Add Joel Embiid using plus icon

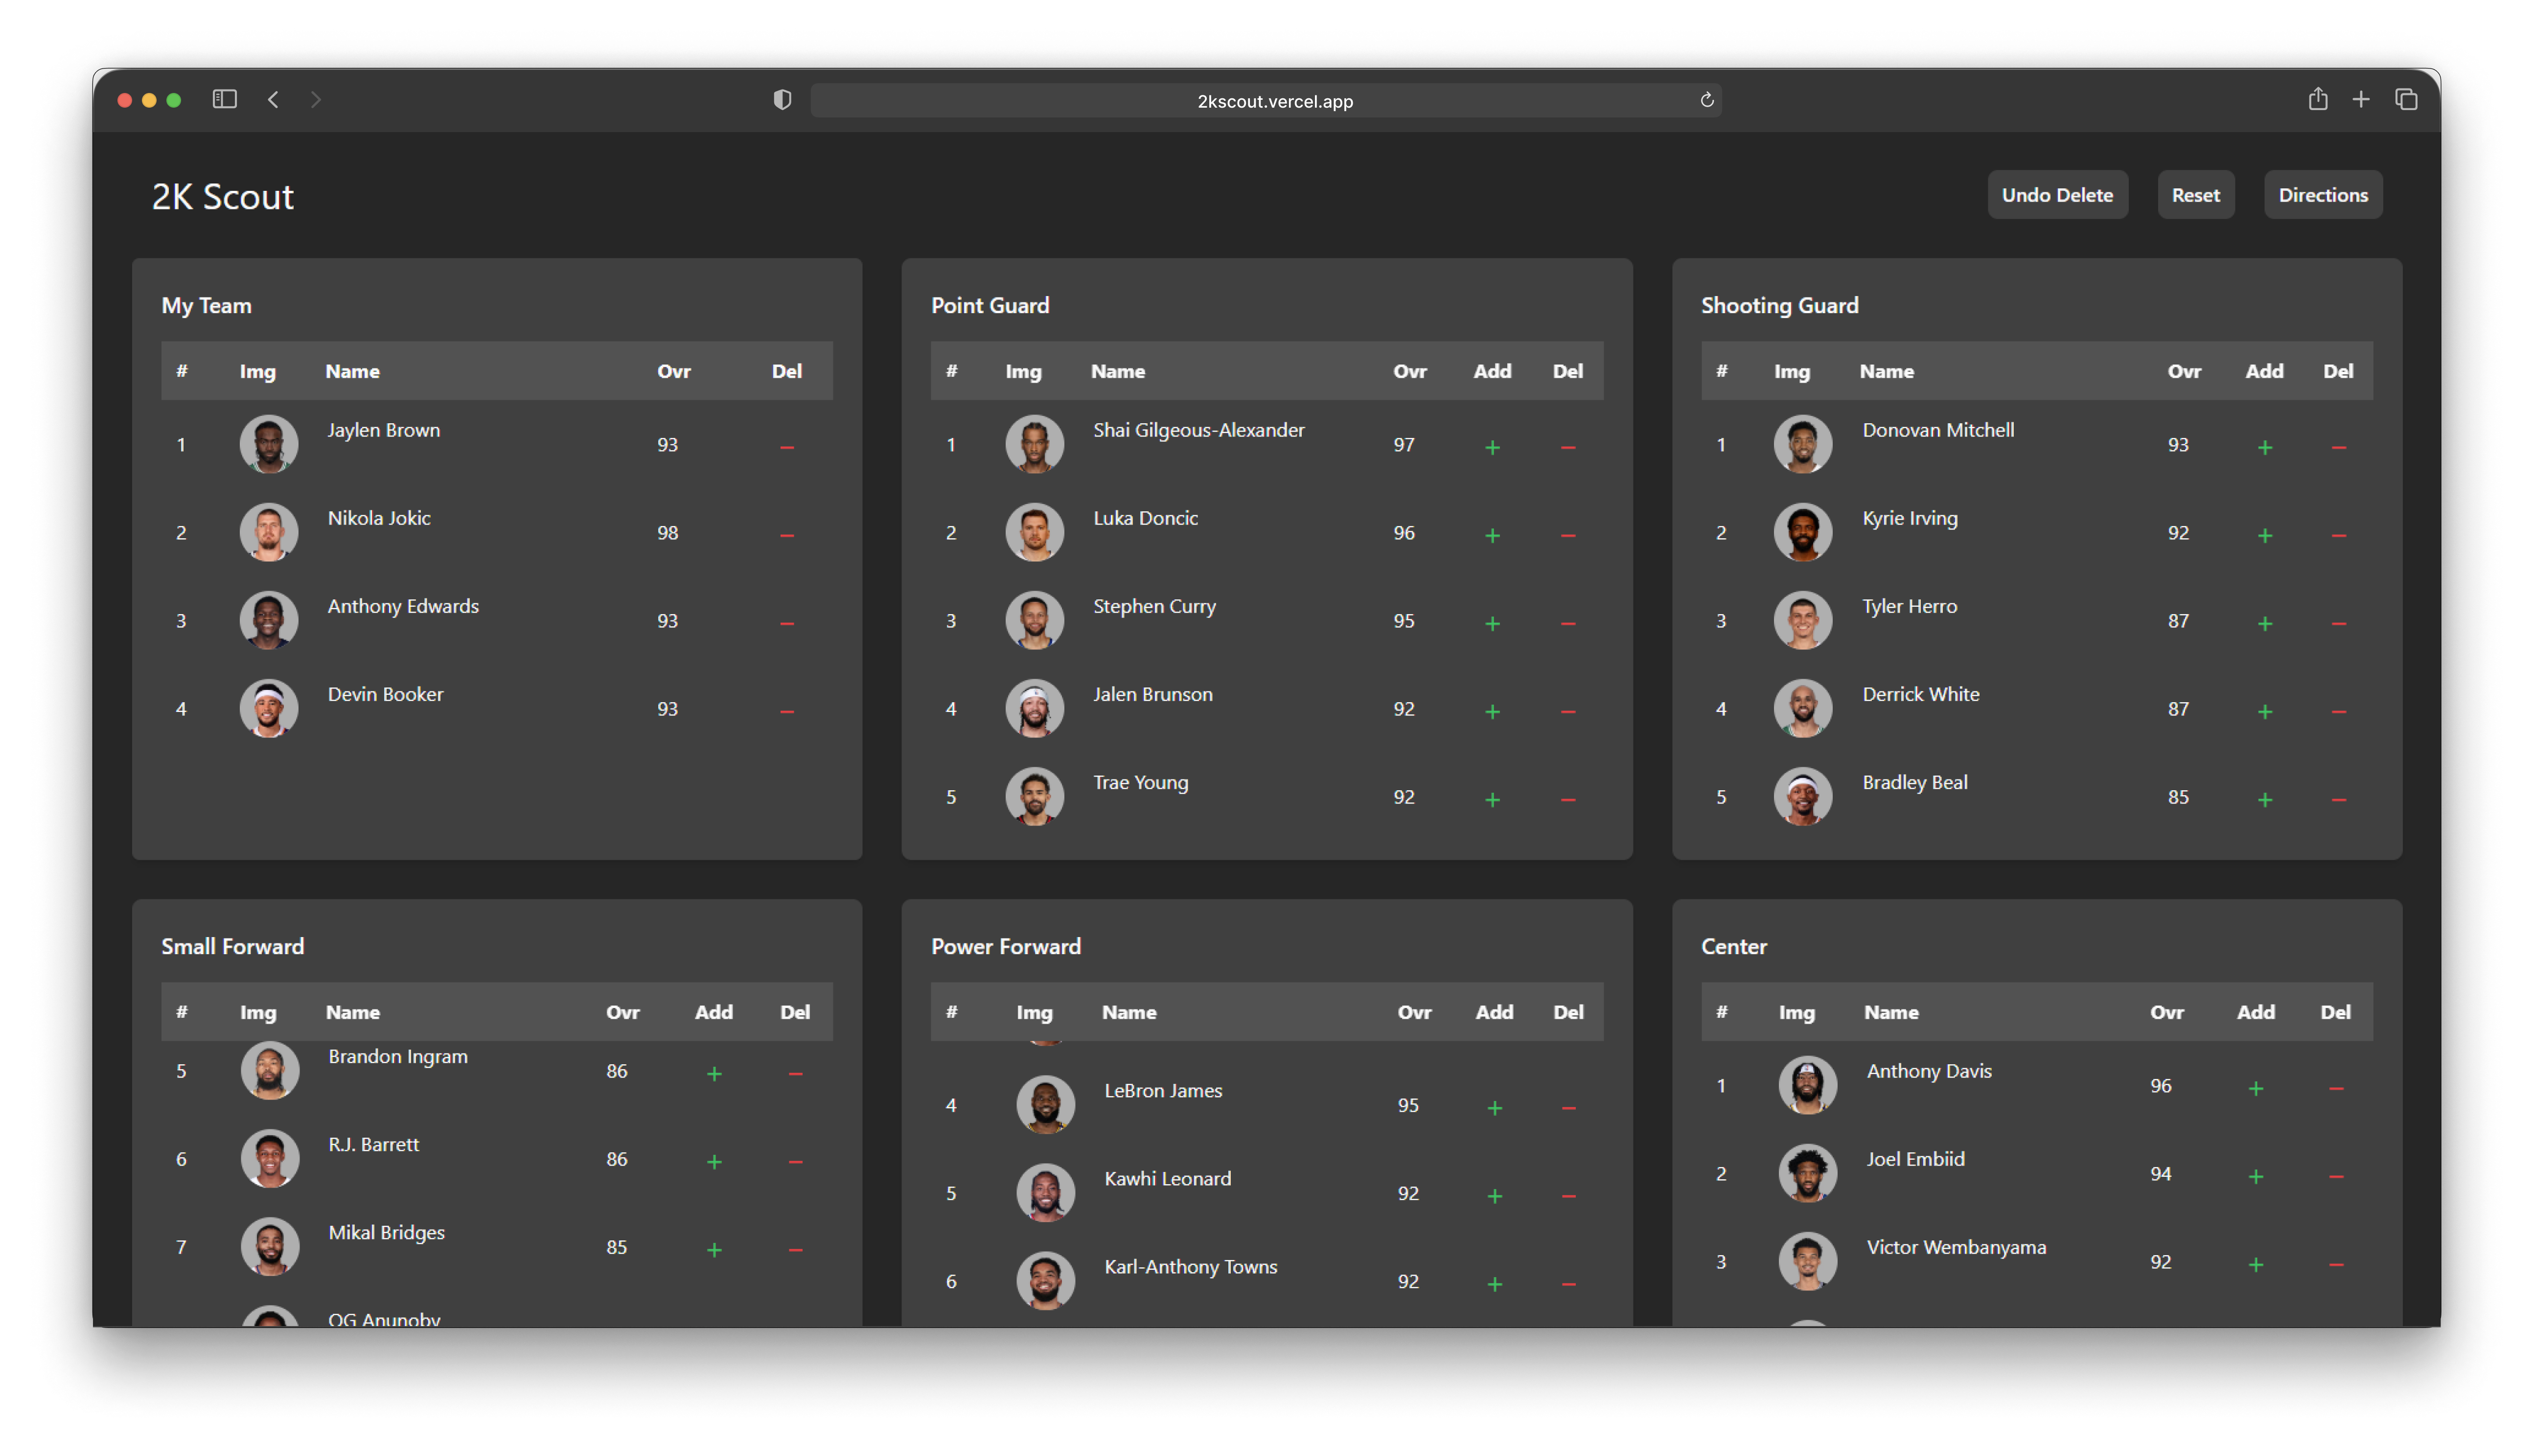(x=2256, y=1176)
